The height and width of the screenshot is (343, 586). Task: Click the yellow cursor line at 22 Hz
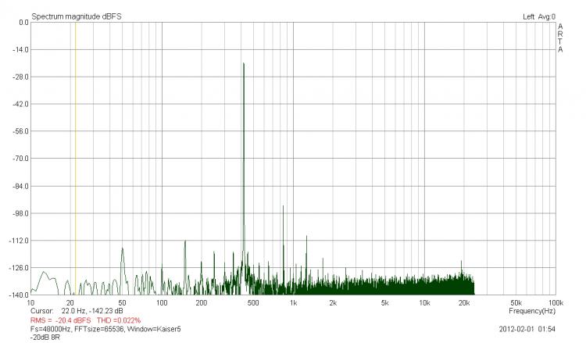(x=76, y=159)
